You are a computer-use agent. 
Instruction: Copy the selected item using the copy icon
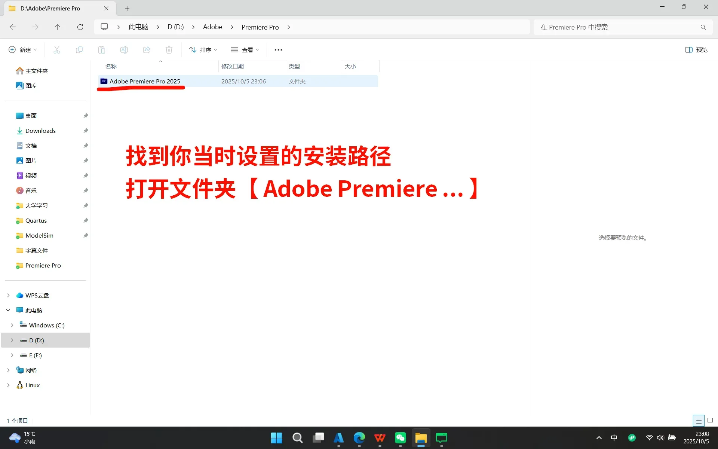tap(79, 49)
